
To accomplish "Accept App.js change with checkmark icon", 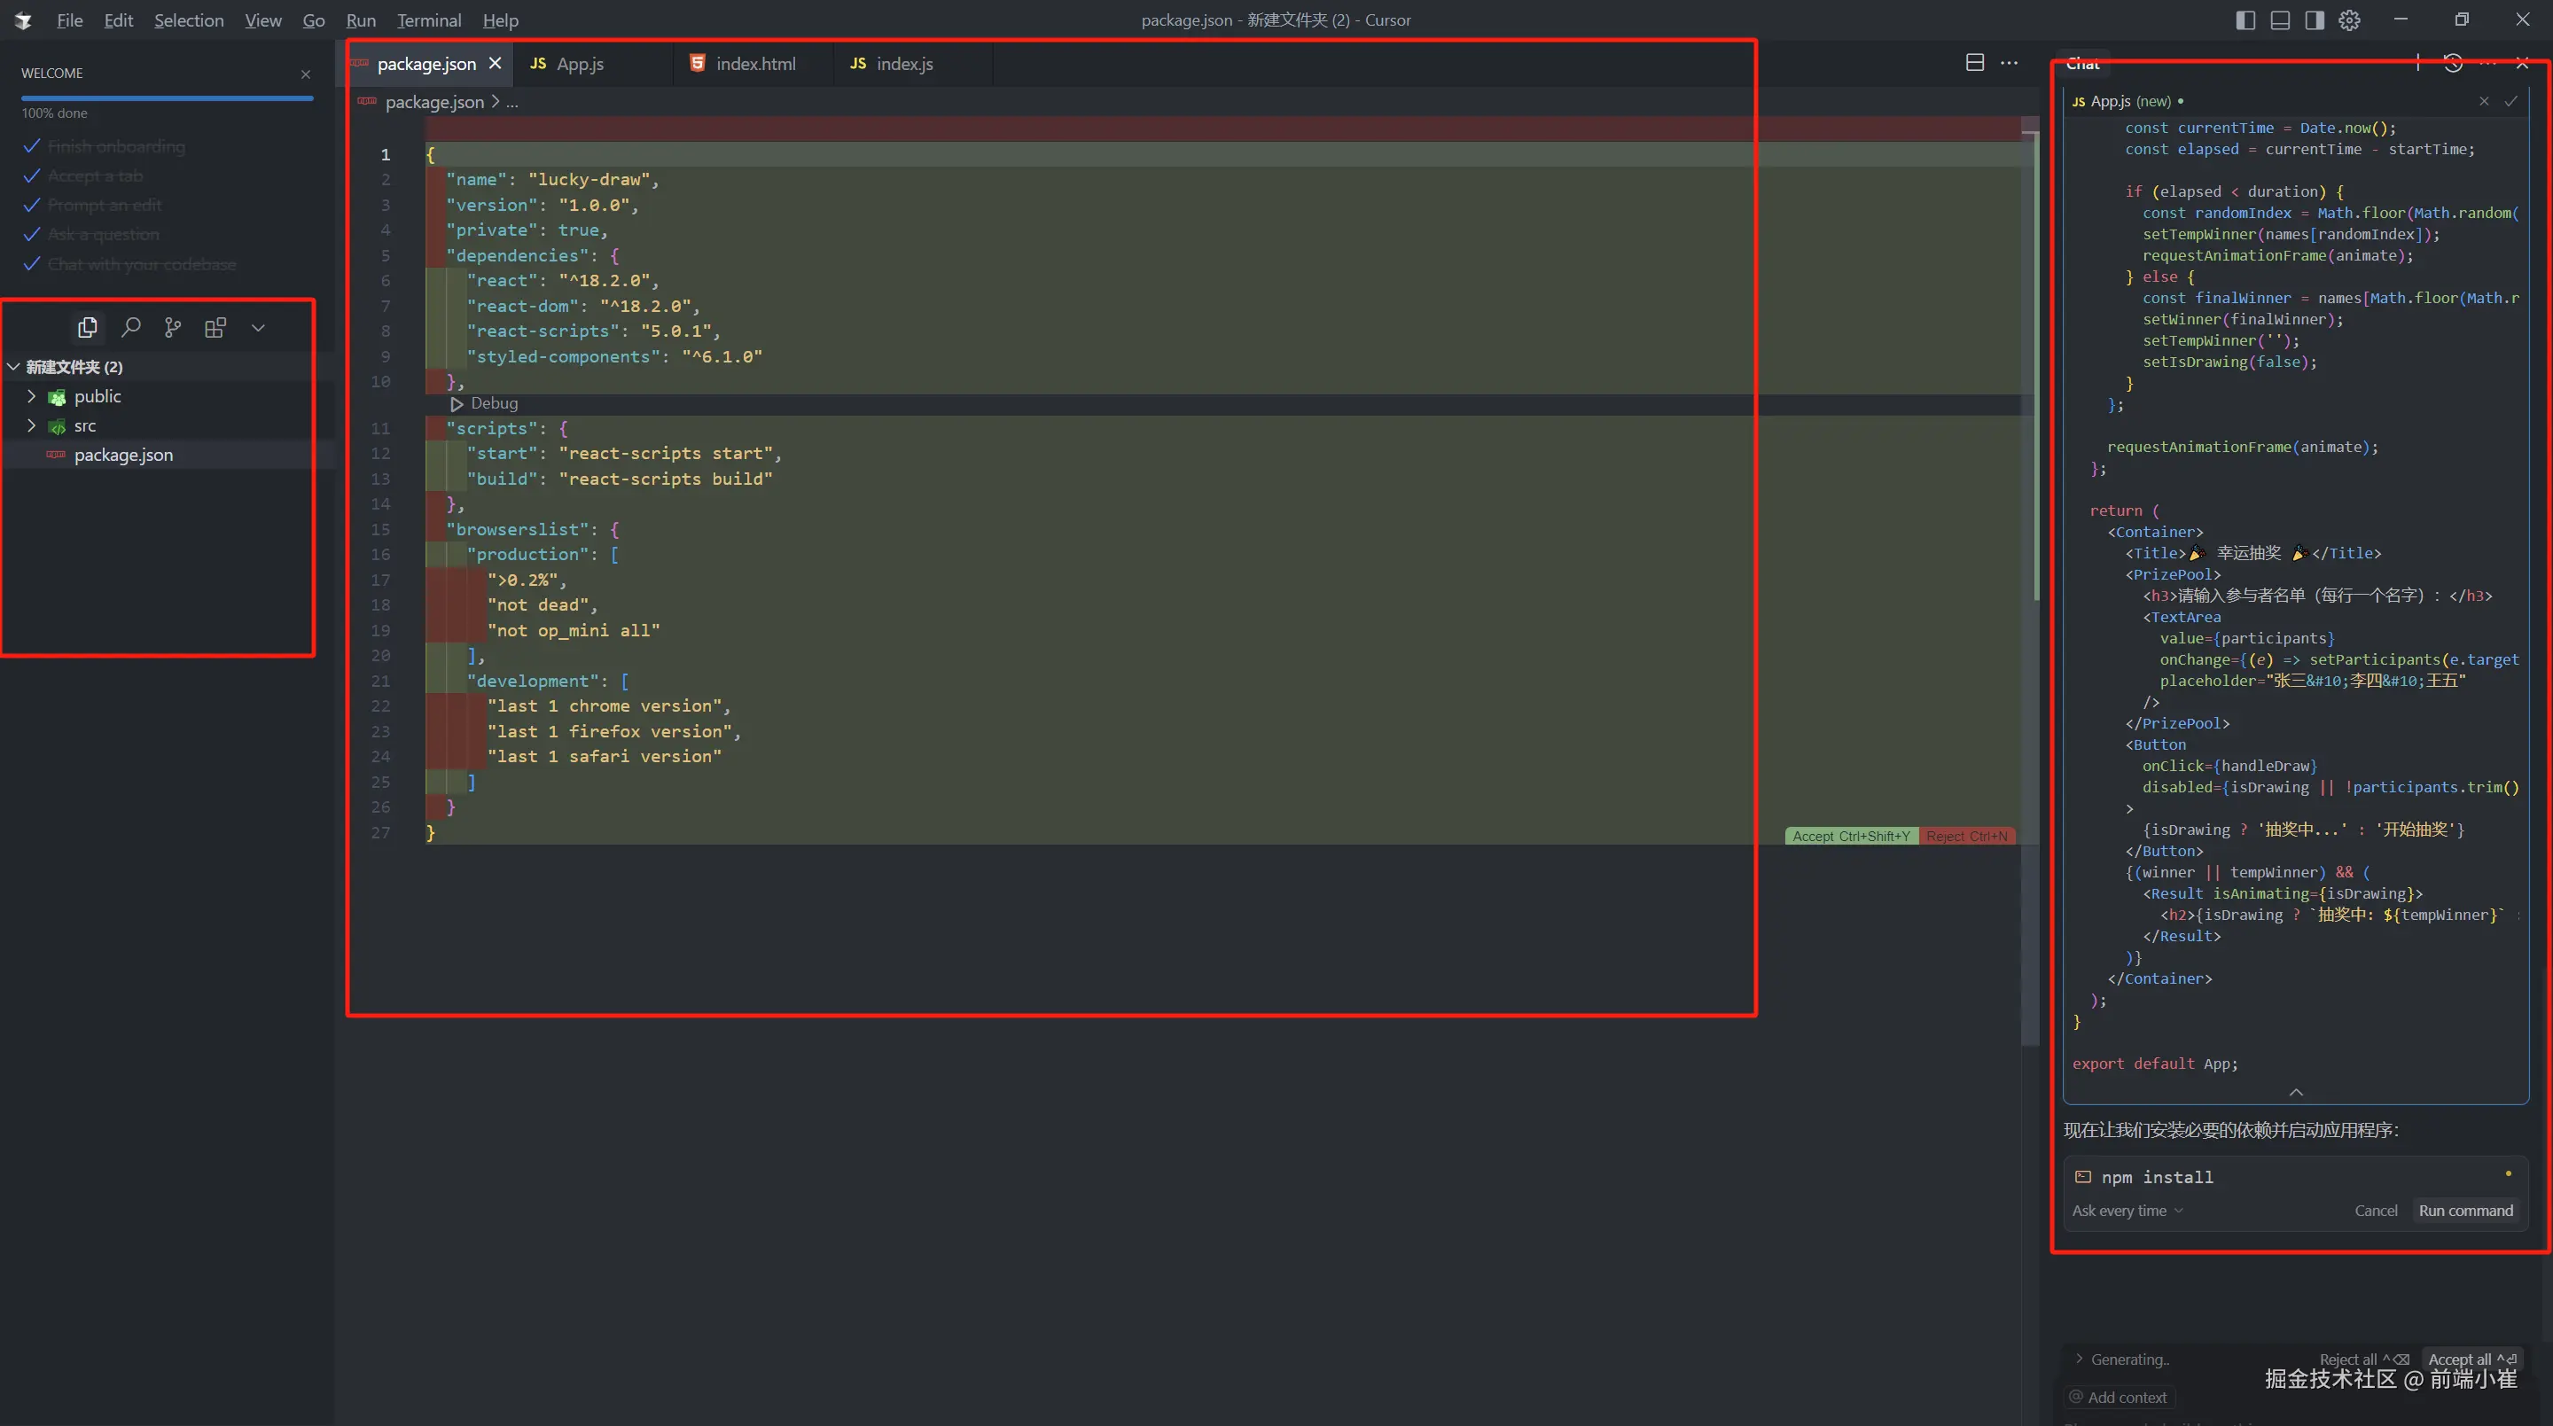I will pos(2510,101).
